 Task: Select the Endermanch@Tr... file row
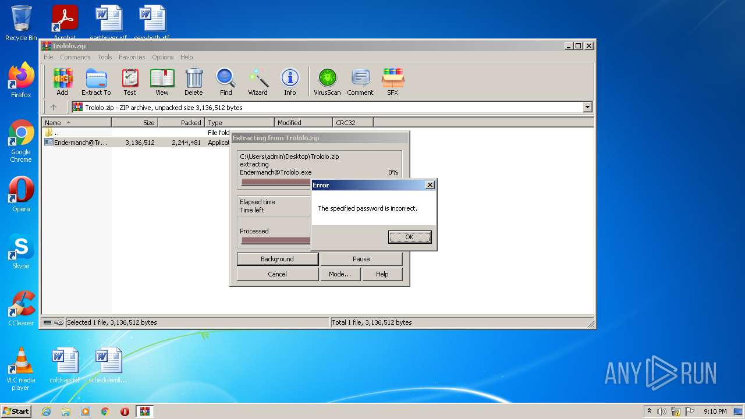137,143
